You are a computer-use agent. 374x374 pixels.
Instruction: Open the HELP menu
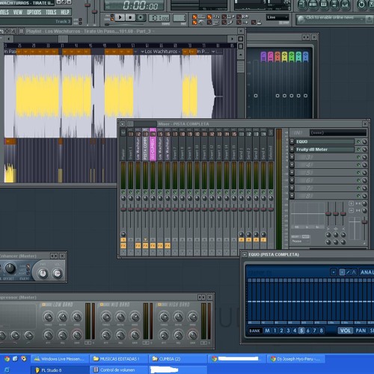coord(65,12)
